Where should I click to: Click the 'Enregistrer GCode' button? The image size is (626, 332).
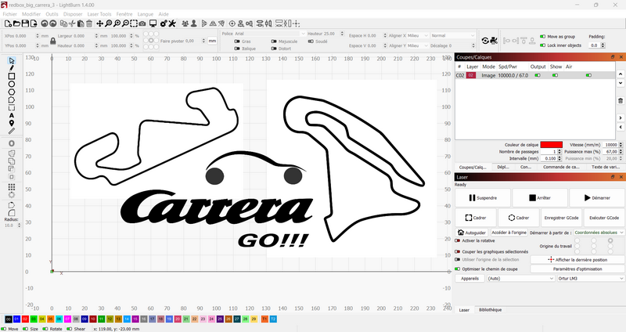[561, 218]
